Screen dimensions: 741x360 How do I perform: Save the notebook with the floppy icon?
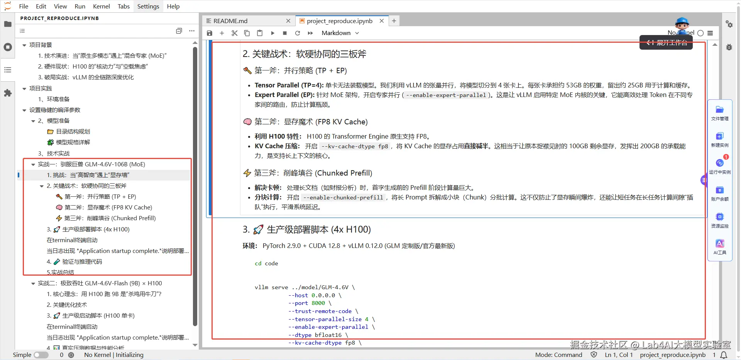pyautogui.click(x=210, y=33)
